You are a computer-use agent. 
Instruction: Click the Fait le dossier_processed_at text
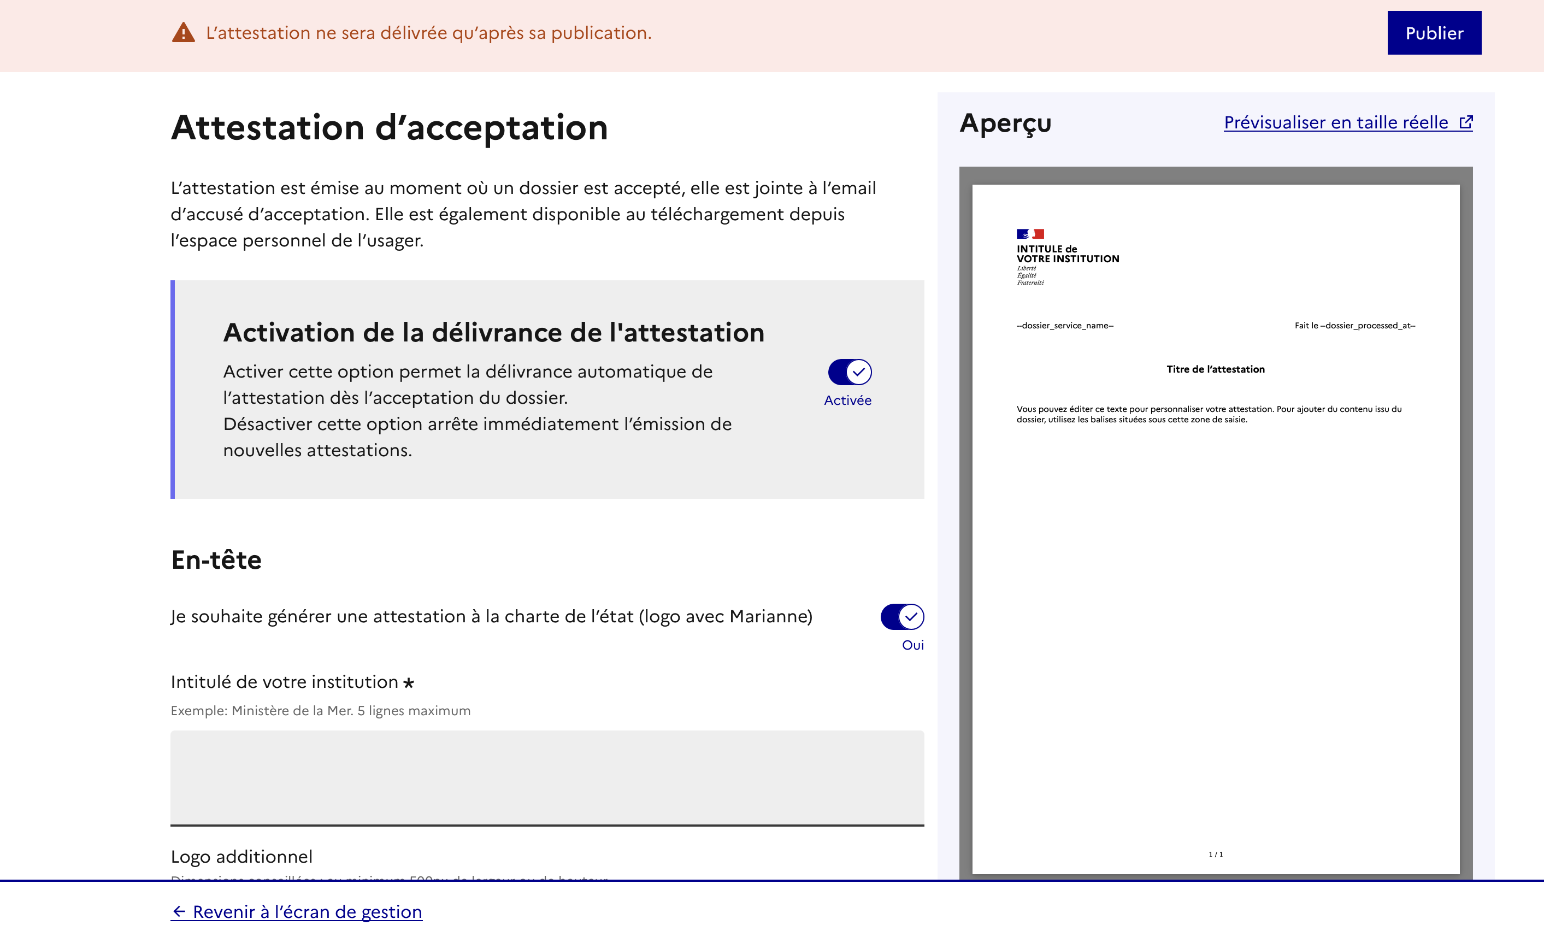(x=1355, y=325)
